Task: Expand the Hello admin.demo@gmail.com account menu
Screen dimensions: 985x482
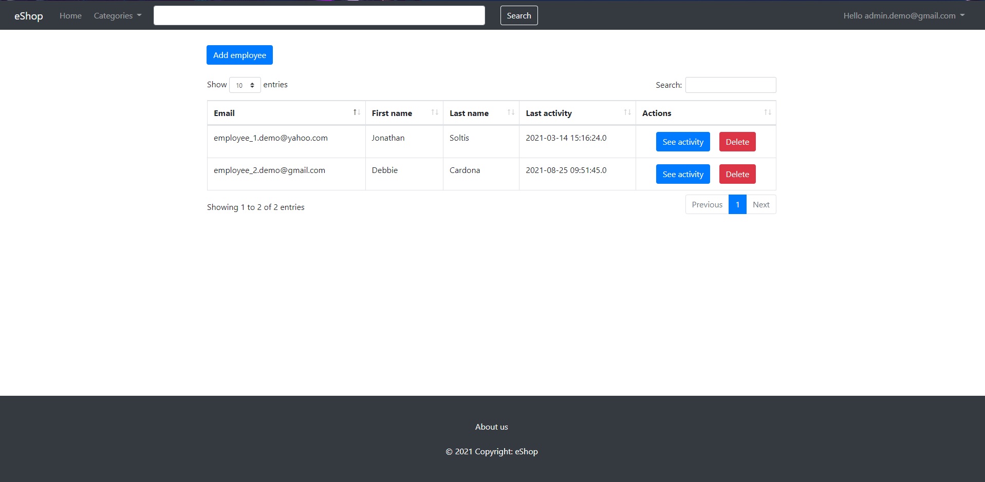Action: (x=904, y=15)
